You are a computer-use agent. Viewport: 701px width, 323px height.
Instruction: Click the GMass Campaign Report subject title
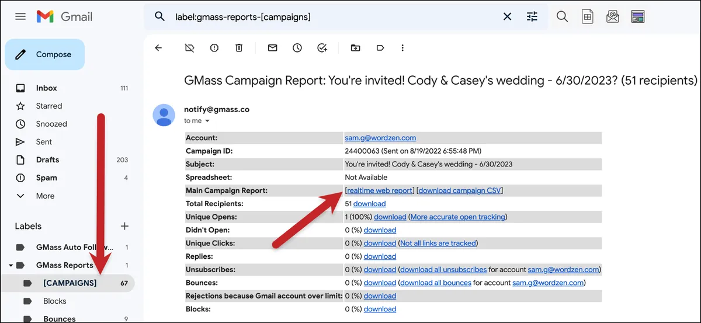[x=441, y=79]
